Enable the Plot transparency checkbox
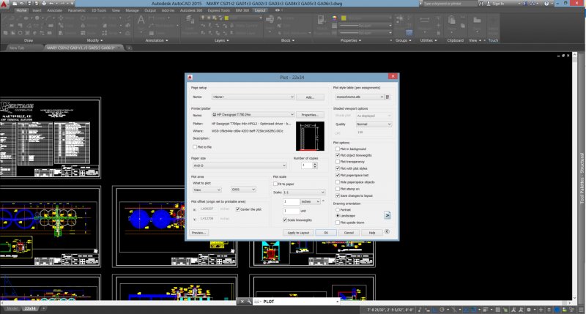586x314 pixels. click(338, 162)
